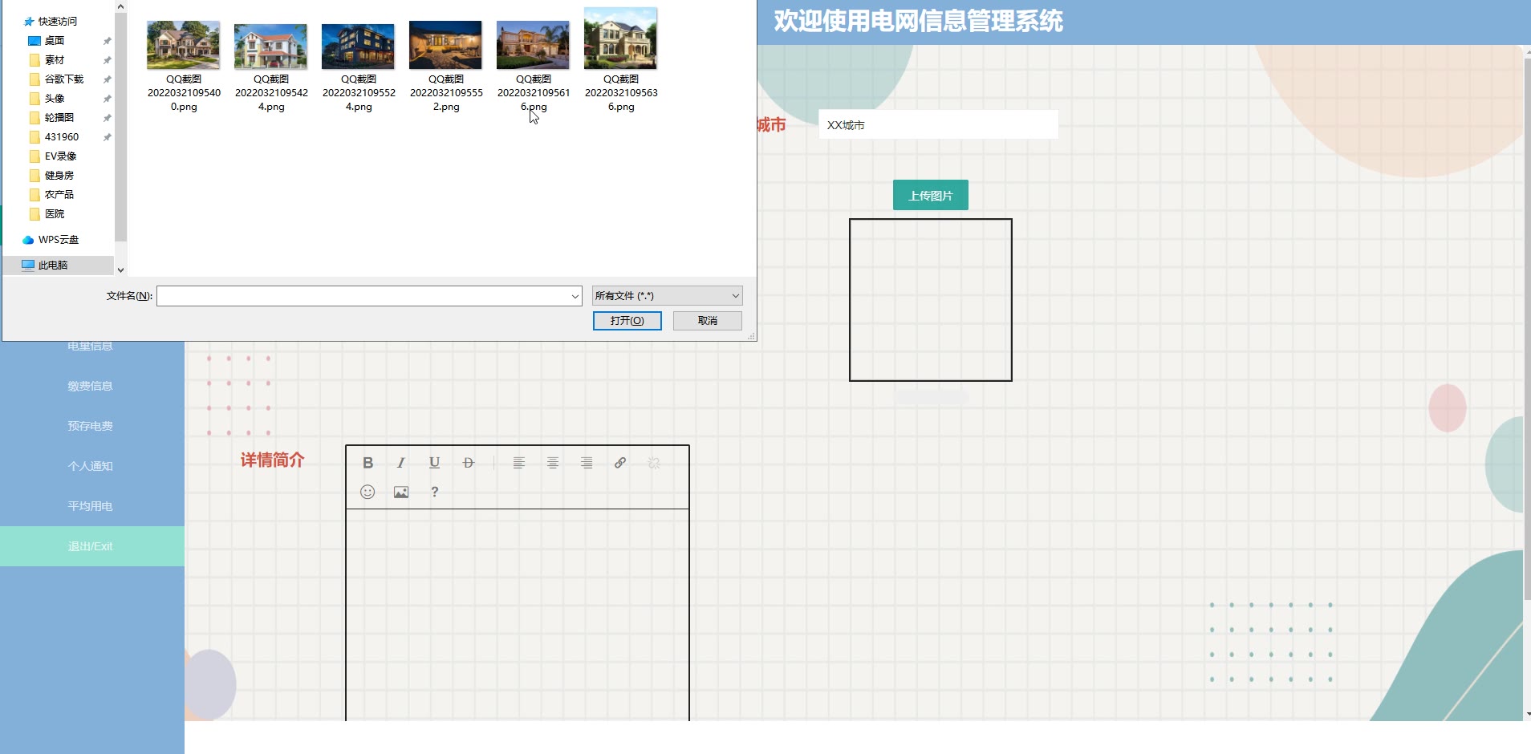Select 此电脑 in the navigation pane
This screenshot has width=1531, height=754.
pyautogui.click(x=58, y=266)
